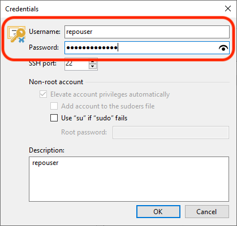Image resolution: width=237 pixels, height=226 pixels.
Task: Cancel the Credentials dialog
Action: coord(207,212)
